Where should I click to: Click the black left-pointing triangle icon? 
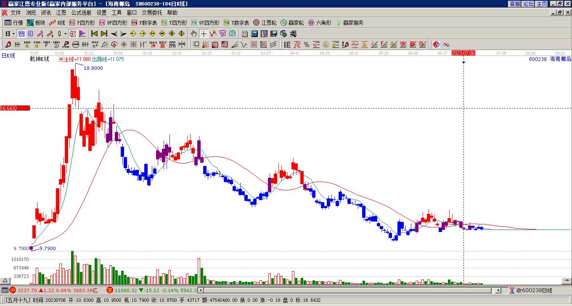click(114, 34)
